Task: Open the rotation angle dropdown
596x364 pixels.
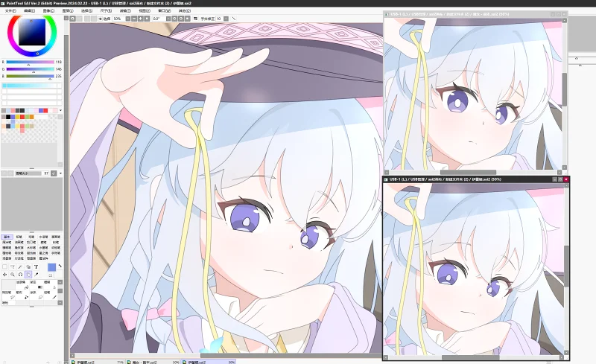Action: (x=168, y=19)
